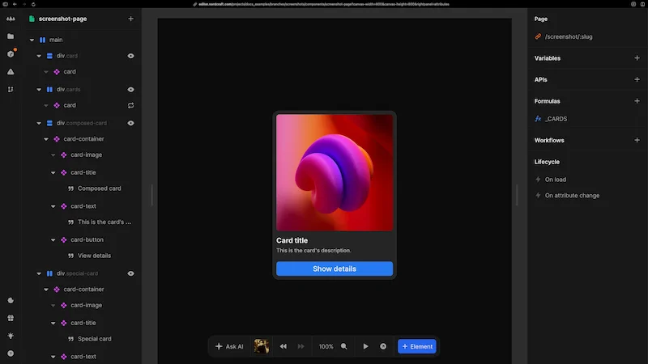Screen dimensions: 648x364
Task: Click the Lifecycle section header
Action: point(547,162)
